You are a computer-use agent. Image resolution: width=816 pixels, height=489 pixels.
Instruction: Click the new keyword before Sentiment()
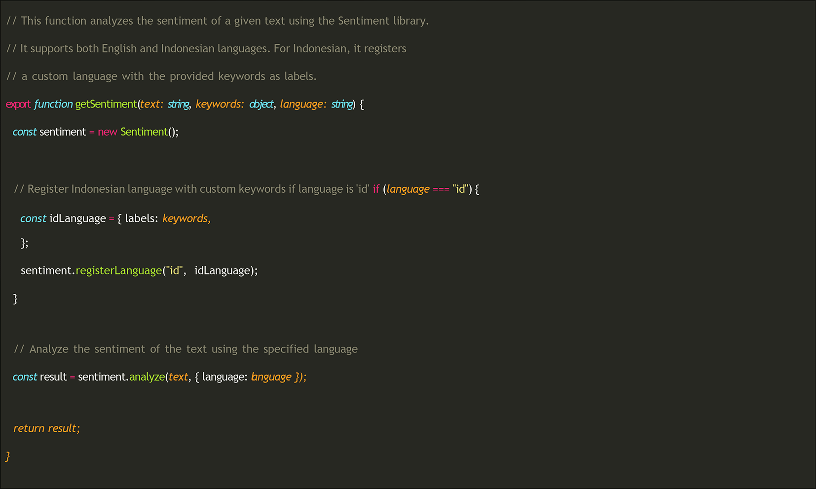(107, 132)
